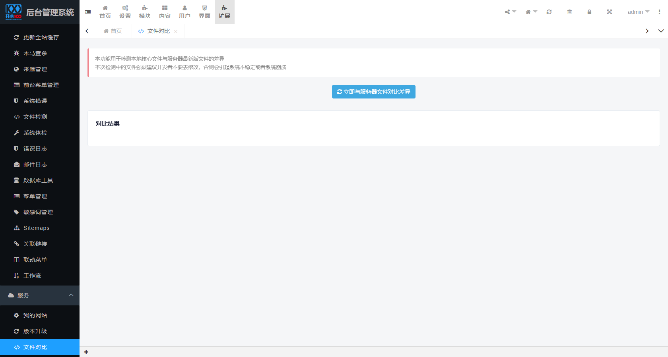Open 联动菜单 in sidebar
Viewport: 668px width, 357px height.
(x=40, y=260)
